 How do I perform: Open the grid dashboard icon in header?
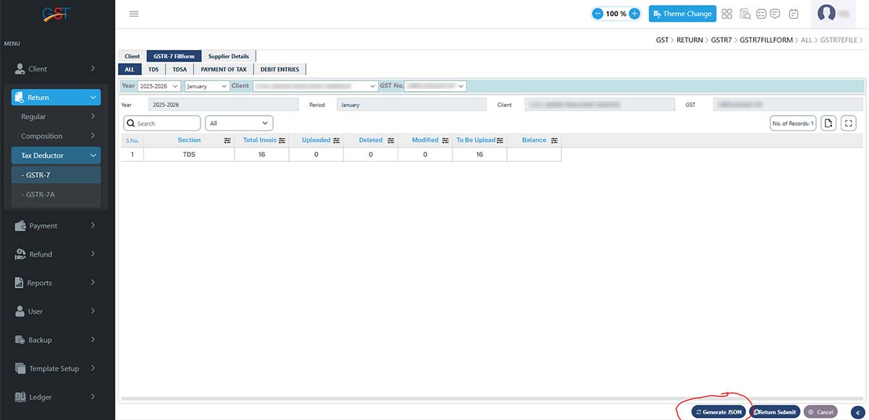727,14
